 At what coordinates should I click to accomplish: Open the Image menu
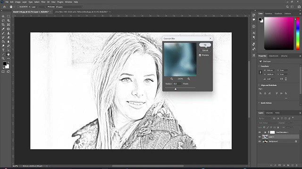tap(17, 2)
